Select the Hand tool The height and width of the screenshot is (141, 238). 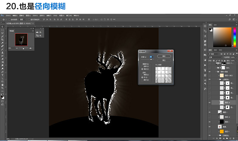tap(2, 85)
